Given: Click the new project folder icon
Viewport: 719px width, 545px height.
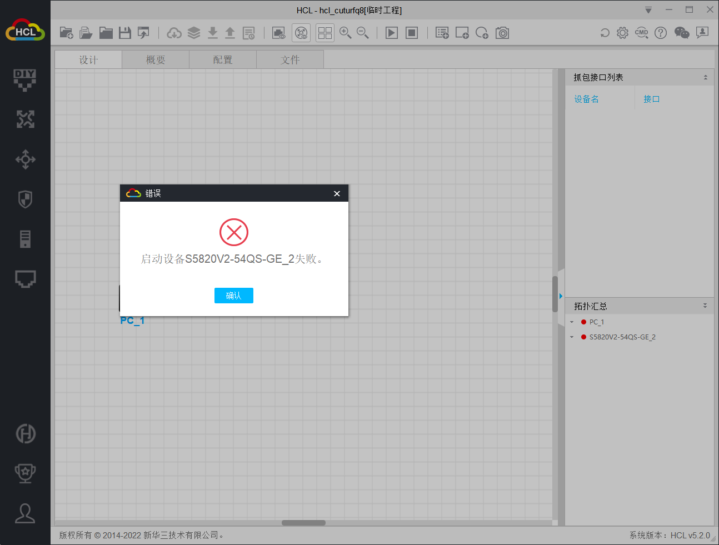Looking at the screenshot, I should coord(66,33).
